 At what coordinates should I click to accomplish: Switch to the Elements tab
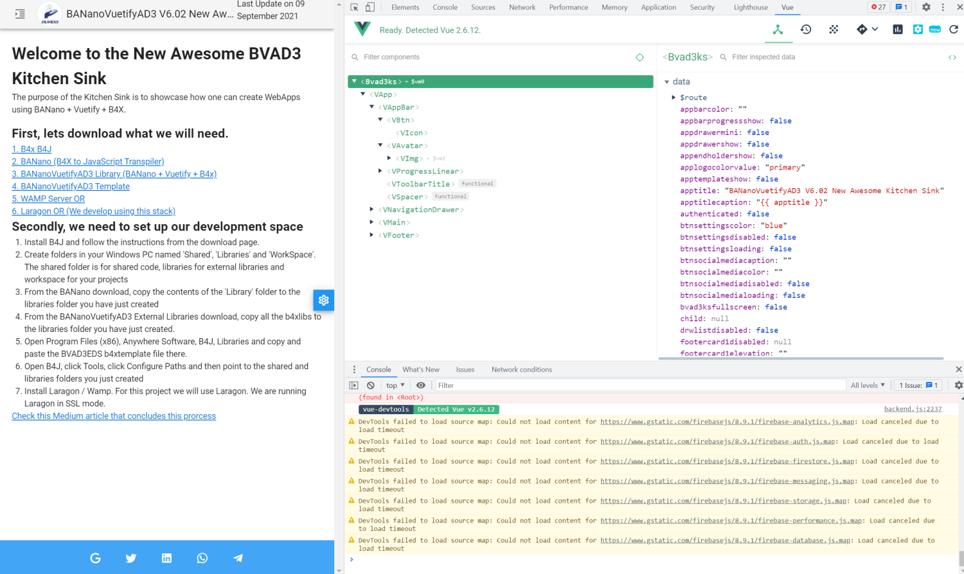pos(405,7)
